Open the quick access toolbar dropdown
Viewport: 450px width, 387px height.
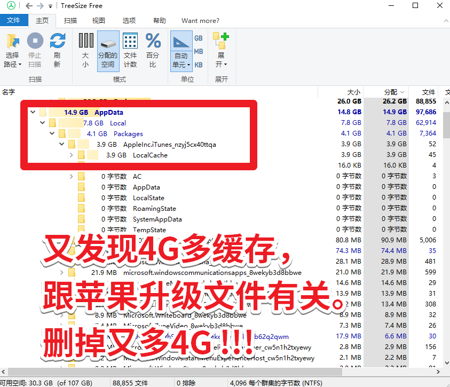click(x=51, y=6)
